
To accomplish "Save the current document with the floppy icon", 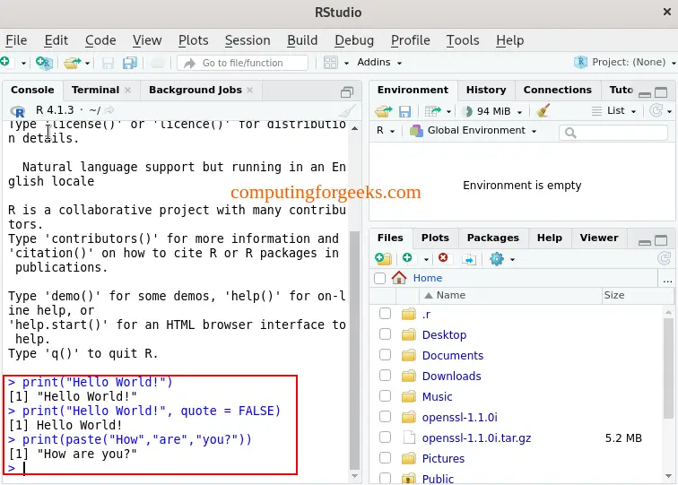I will [x=108, y=63].
